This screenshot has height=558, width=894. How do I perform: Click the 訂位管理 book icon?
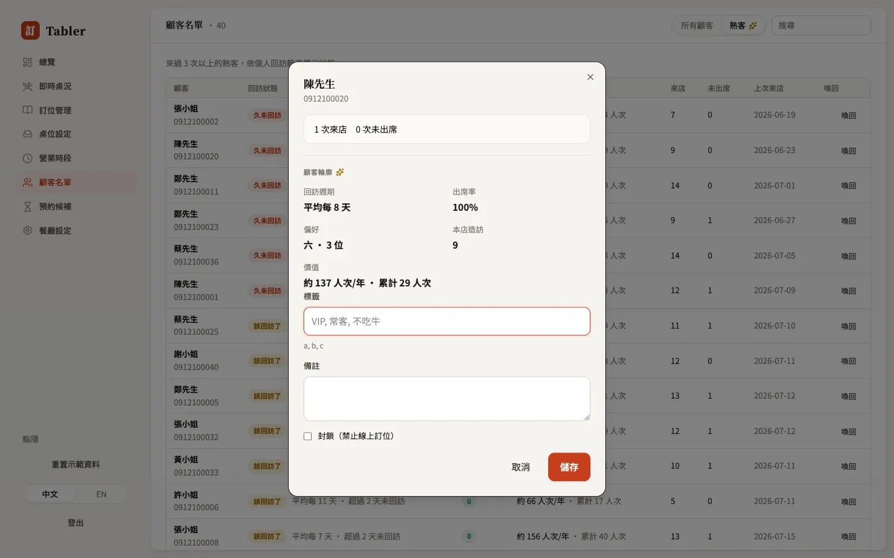(x=27, y=110)
